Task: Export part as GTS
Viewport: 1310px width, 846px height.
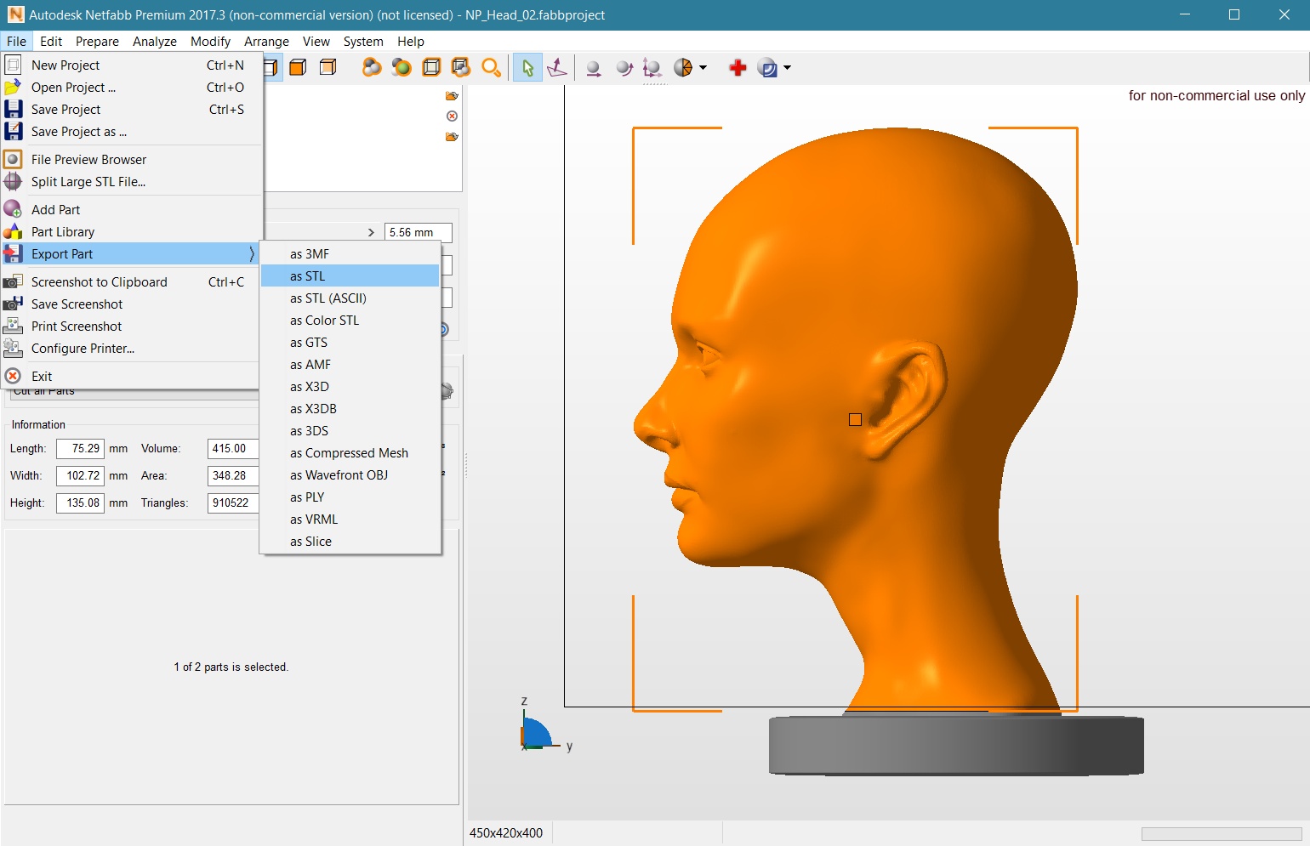Action: (x=350, y=343)
